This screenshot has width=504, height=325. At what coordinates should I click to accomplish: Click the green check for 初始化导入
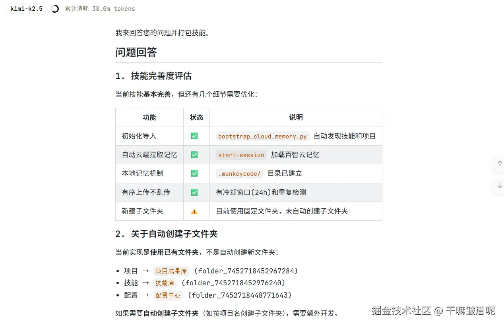pos(194,136)
